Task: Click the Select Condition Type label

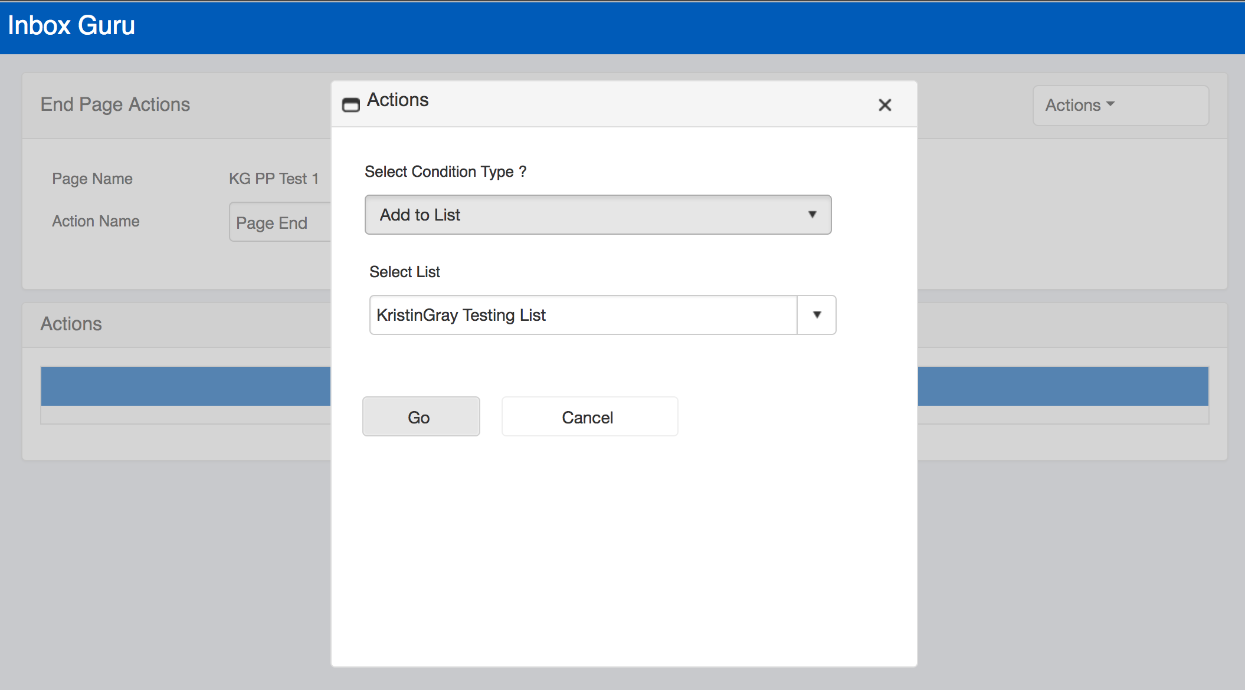Action: (445, 172)
